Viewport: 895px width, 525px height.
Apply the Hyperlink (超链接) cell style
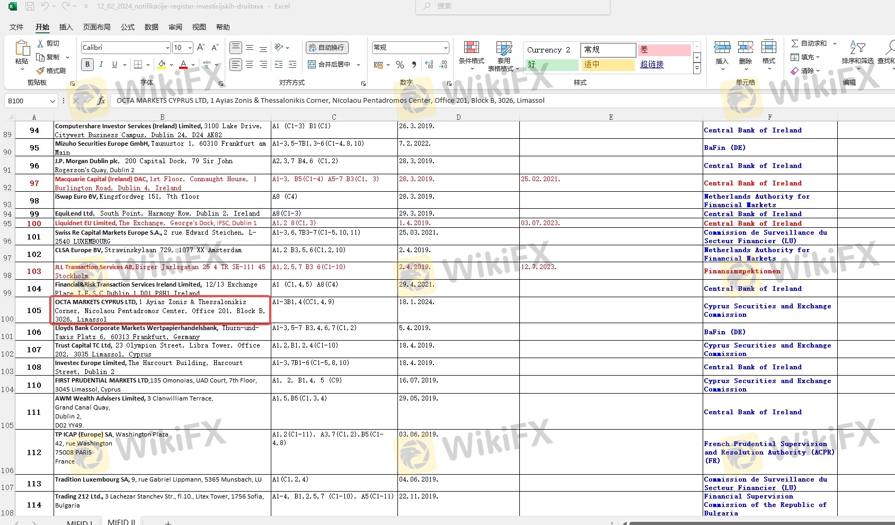click(652, 65)
